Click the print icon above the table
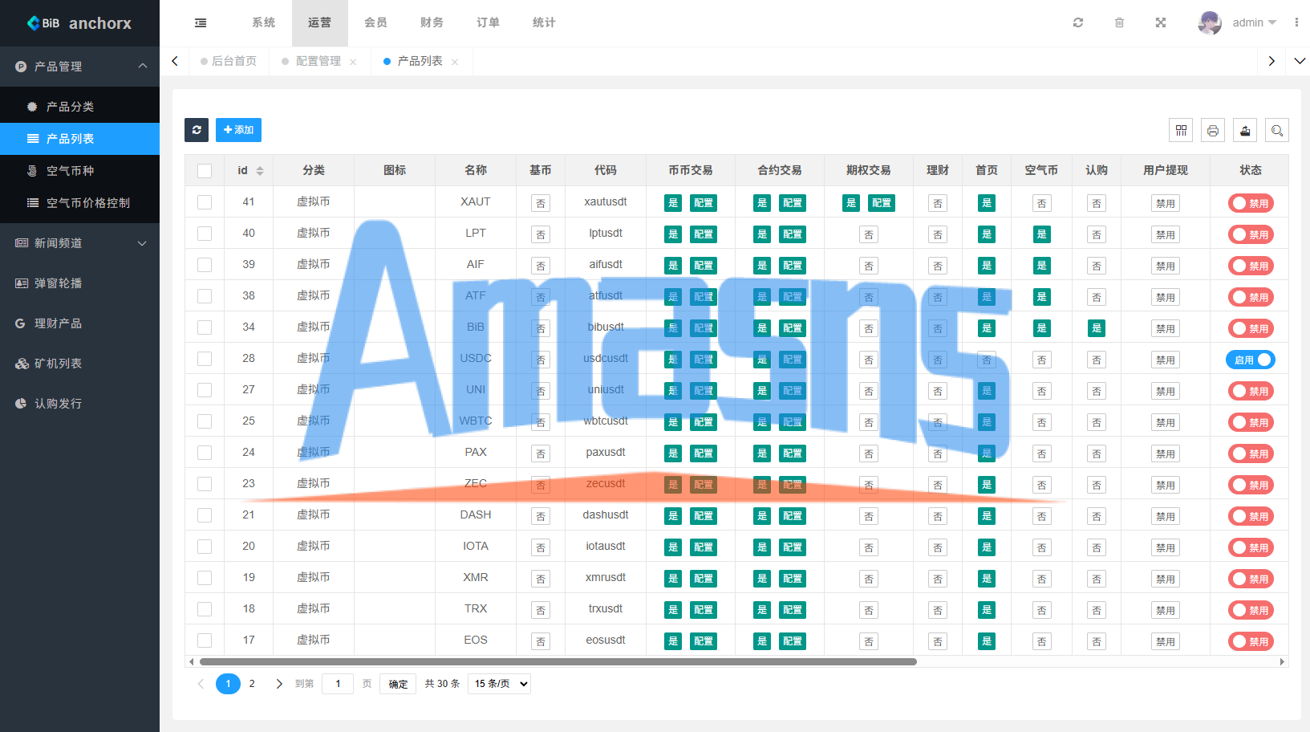Screen dimensions: 1310x732 [1213, 130]
